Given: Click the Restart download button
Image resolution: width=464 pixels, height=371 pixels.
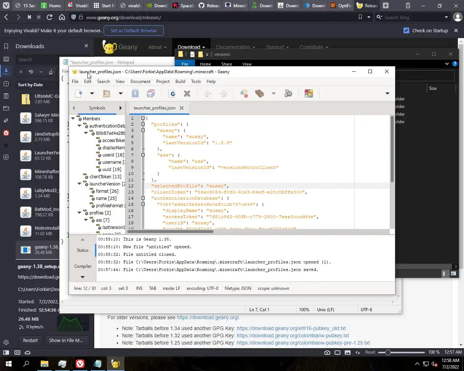Looking at the screenshot, I should (30, 341).
